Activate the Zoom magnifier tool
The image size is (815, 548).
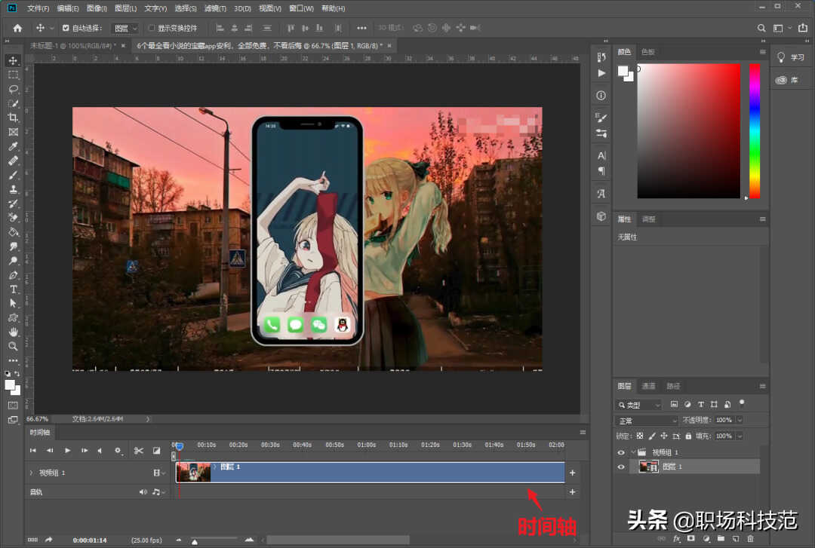(x=13, y=346)
